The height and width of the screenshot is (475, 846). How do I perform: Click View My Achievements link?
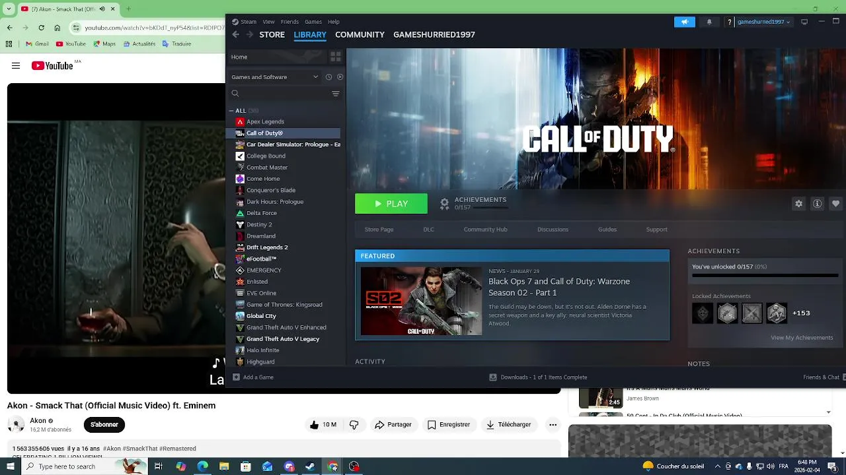(802, 338)
